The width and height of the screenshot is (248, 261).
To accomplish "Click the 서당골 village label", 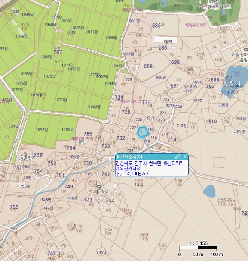I will click(x=239, y=132).
